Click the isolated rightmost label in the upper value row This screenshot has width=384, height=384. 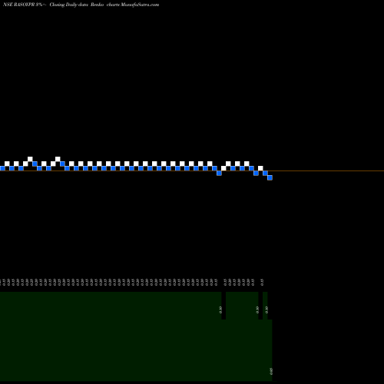pyautogui.click(x=262, y=283)
